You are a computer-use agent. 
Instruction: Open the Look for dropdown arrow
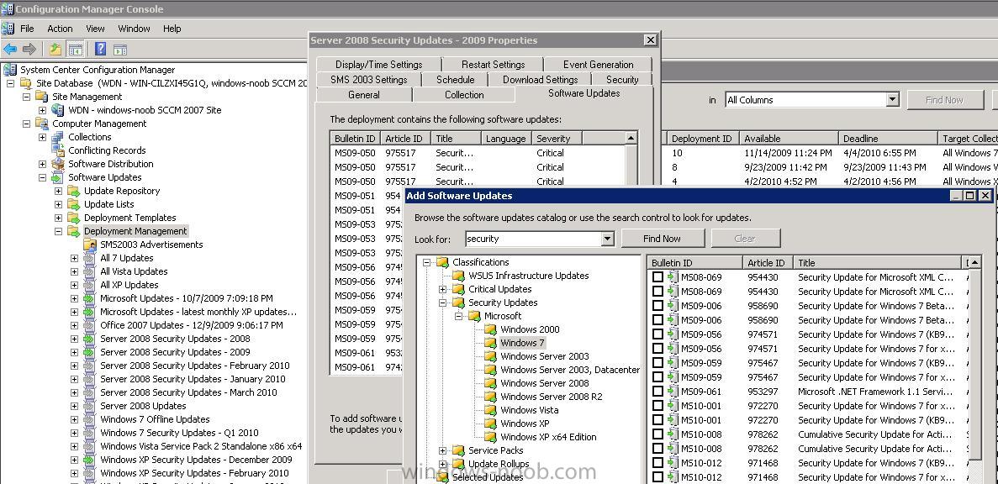[x=607, y=239]
